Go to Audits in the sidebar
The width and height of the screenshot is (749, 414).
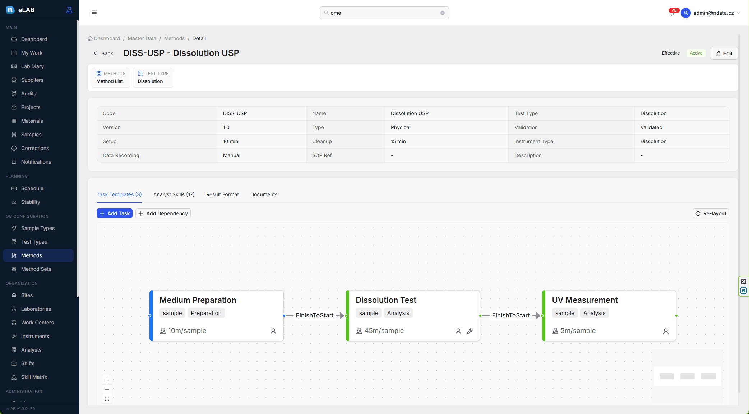pyautogui.click(x=38, y=94)
